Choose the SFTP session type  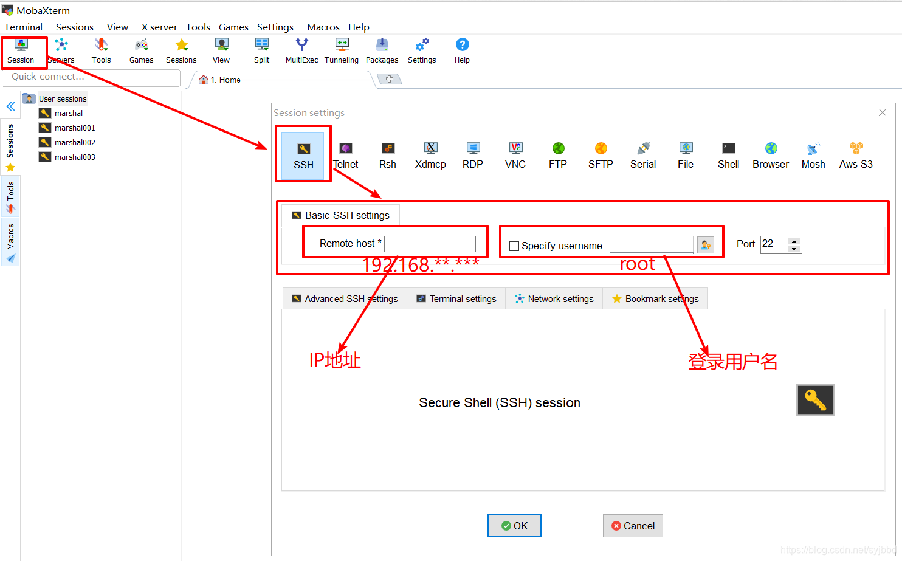pyautogui.click(x=601, y=156)
